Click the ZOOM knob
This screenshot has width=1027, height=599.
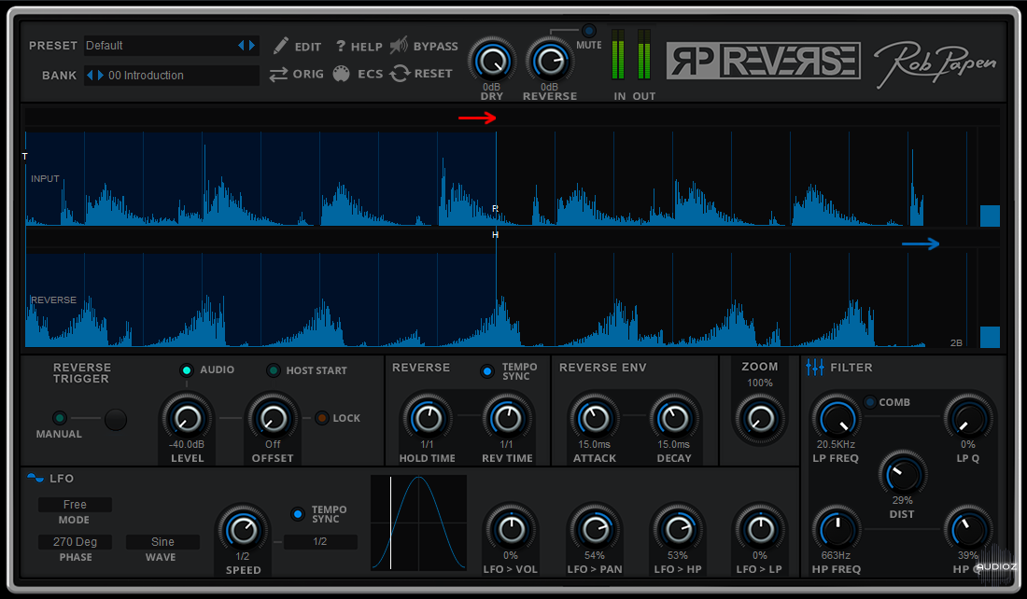[x=760, y=418]
